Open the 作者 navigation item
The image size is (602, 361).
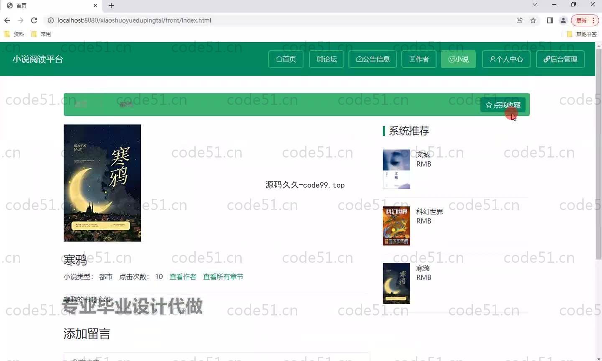(x=419, y=59)
